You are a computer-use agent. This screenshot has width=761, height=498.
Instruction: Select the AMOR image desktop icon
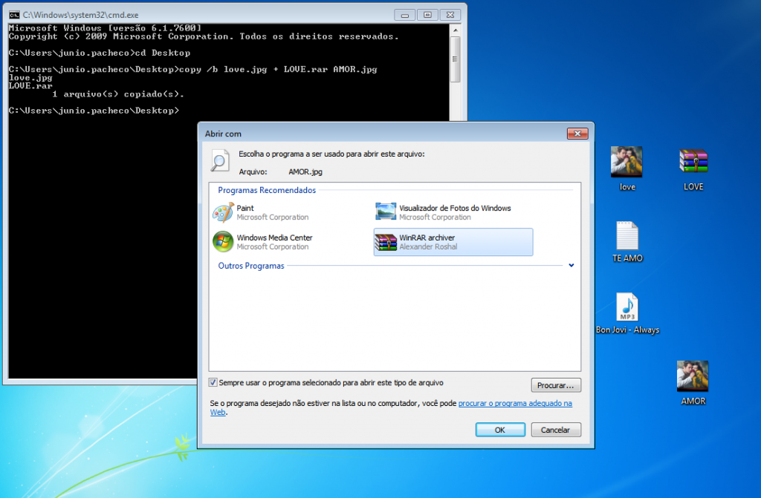pyautogui.click(x=693, y=376)
